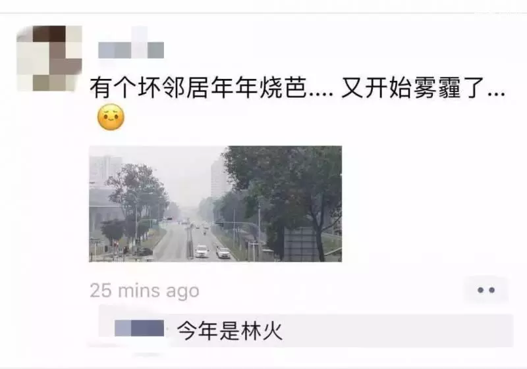
Task: Click the post text starting 有个坏邻居
Action: click(297, 88)
